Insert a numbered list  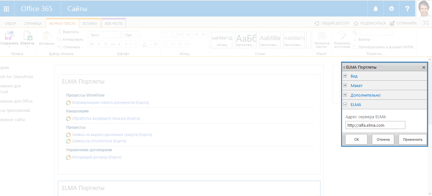click(173, 35)
